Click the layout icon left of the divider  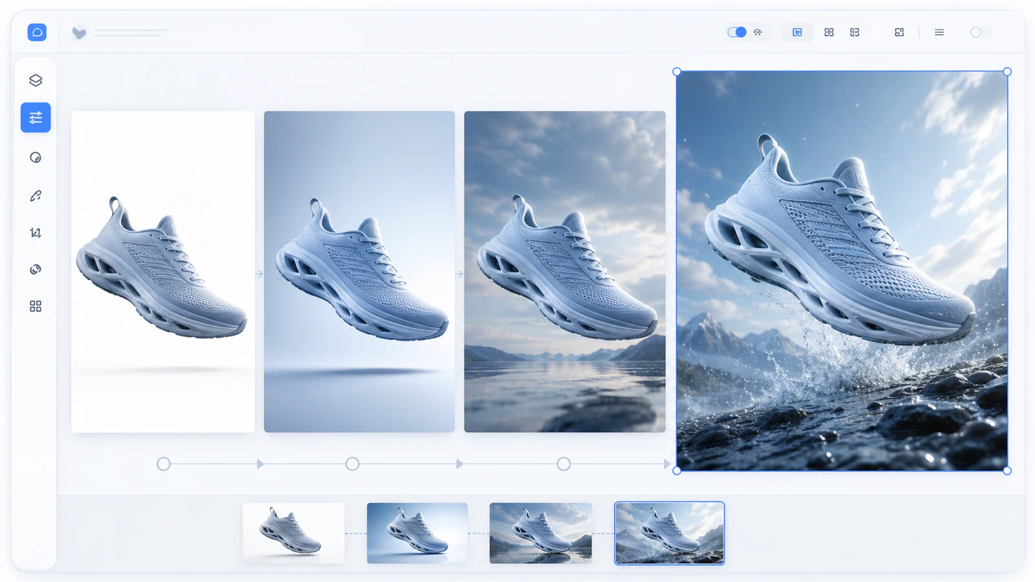(x=899, y=32)
